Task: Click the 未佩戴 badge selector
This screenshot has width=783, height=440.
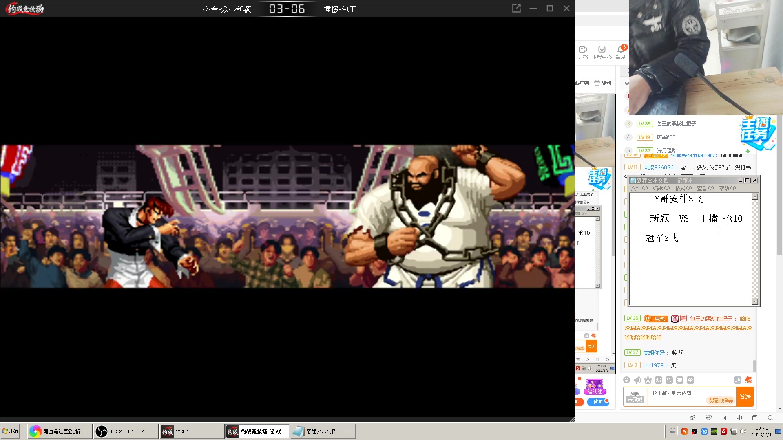Action: coord(635,397)
